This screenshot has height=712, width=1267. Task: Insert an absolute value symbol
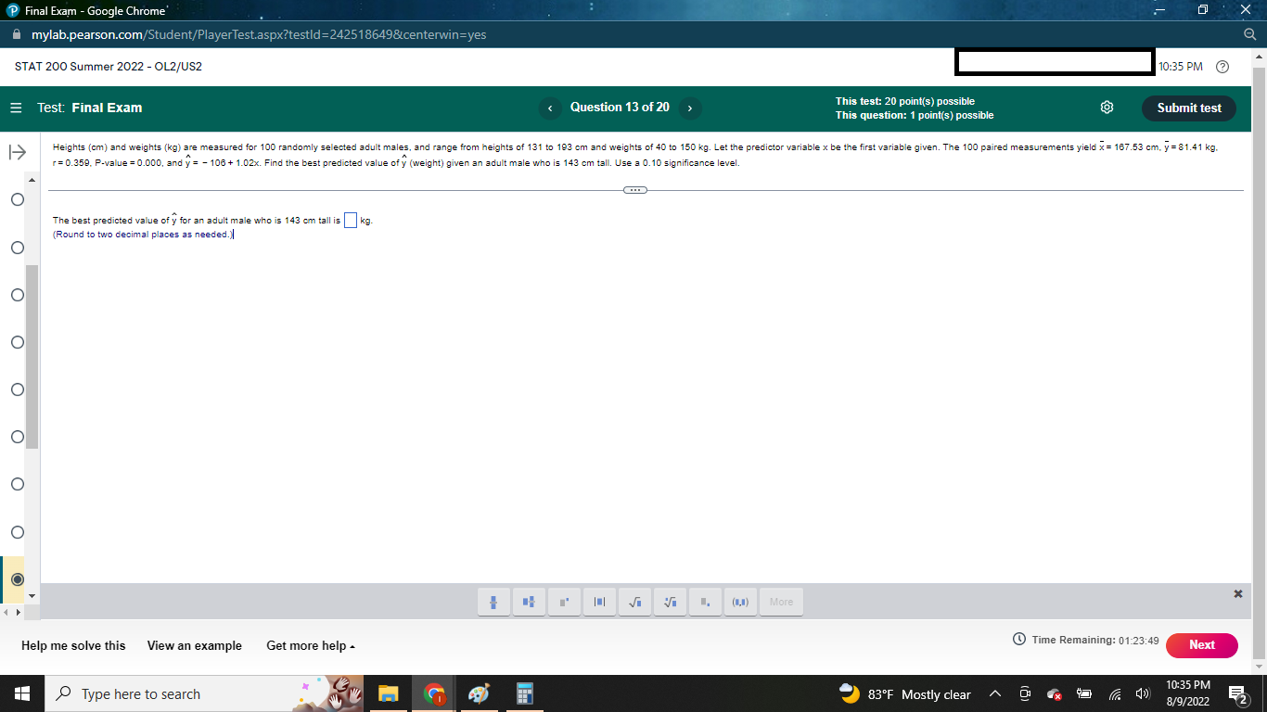click(599, 602)
